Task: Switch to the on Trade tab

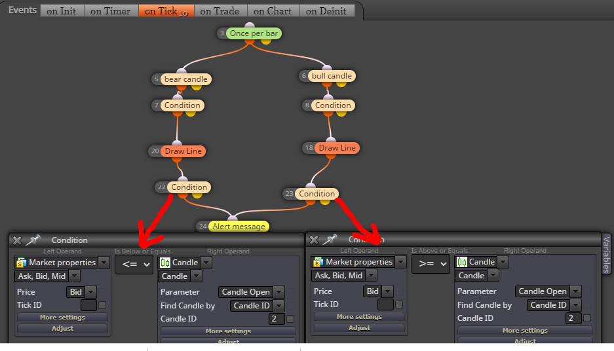Action: 220,11
